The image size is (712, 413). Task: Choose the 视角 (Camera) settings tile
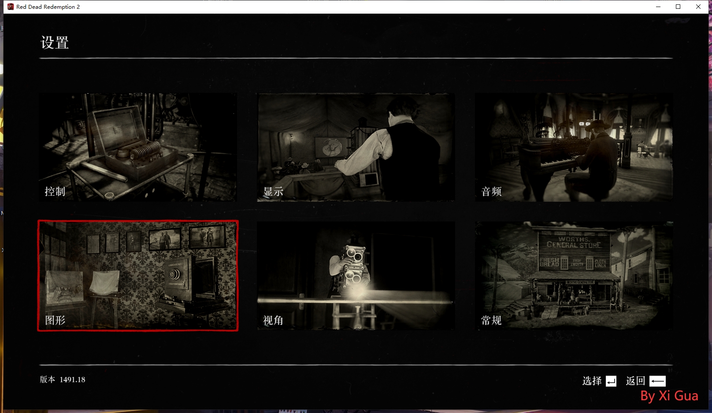[x=356, y=276]
